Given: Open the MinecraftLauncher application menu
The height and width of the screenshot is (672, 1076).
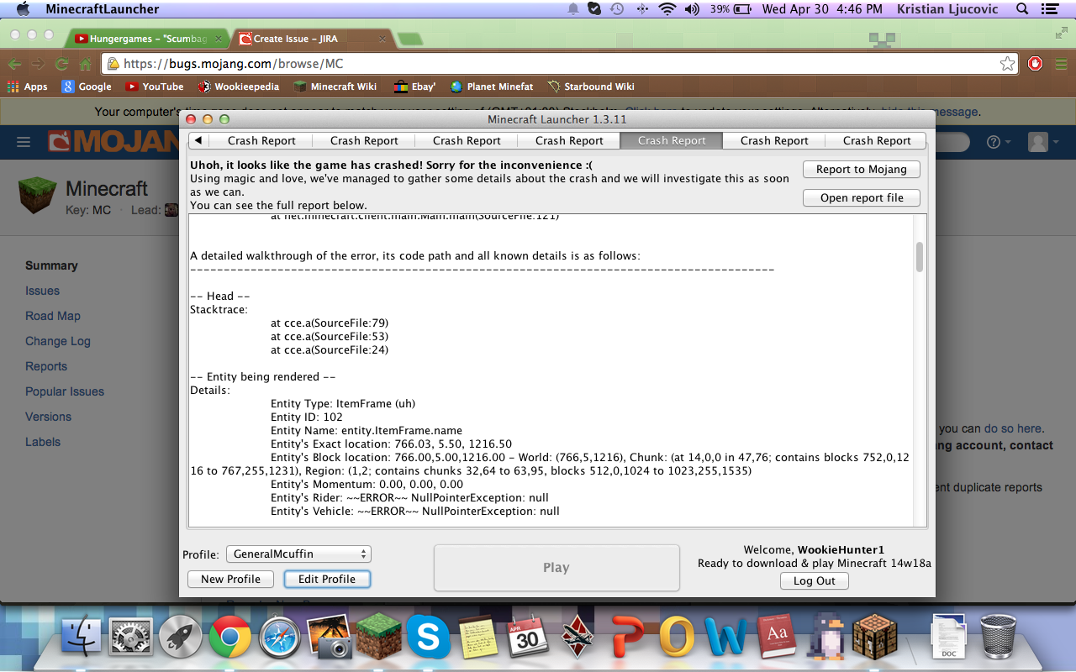Looking at the screenshot, I should pyautogui.click(x=102, y=9).
